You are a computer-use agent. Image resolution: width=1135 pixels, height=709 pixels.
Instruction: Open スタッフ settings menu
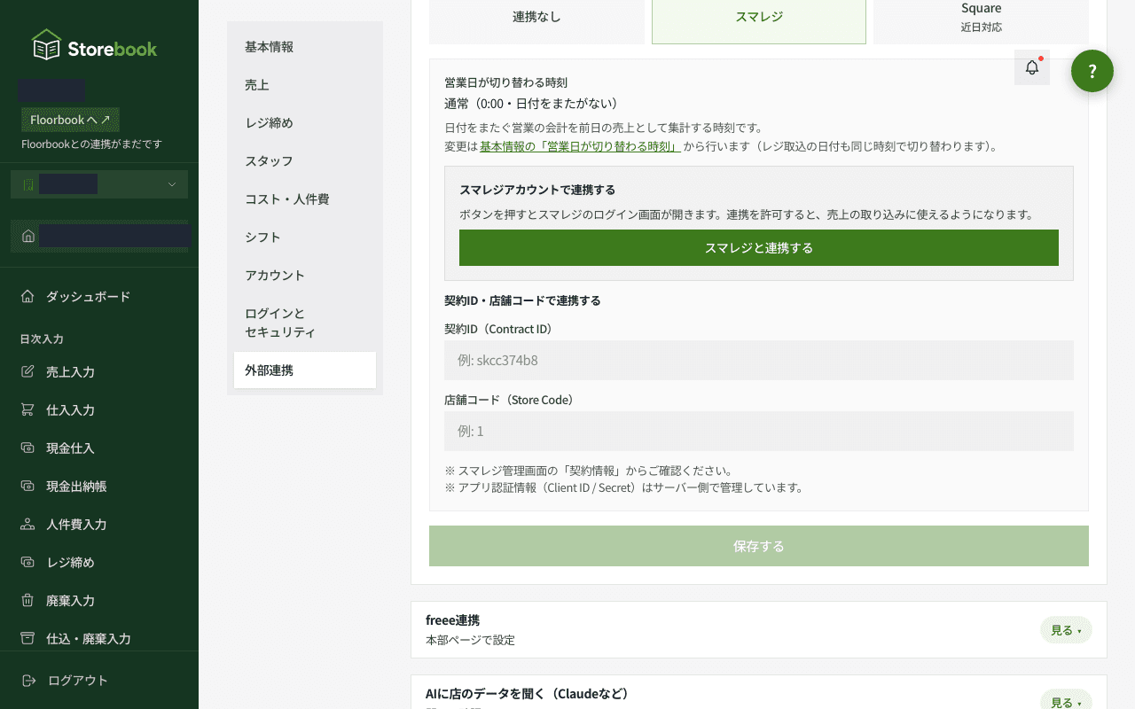coord(305,161)
